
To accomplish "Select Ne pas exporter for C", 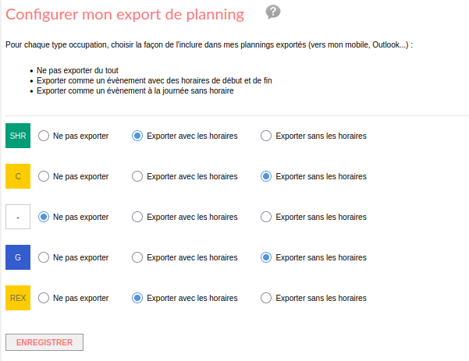I will [x=44, y=176].
